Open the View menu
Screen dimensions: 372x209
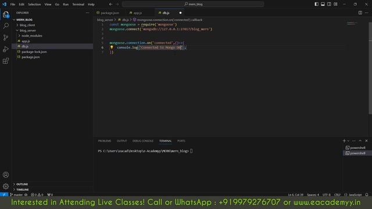point(48,4)
